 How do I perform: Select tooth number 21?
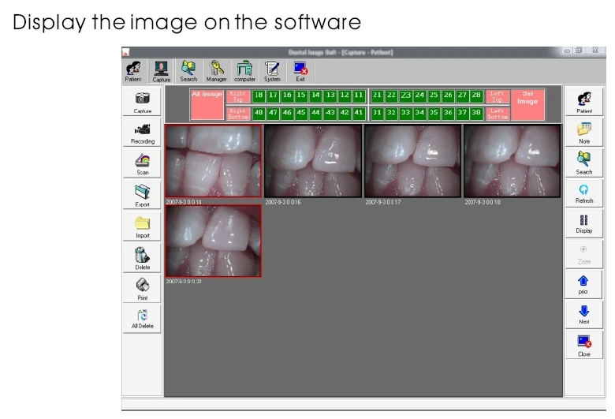click(377, 95)
